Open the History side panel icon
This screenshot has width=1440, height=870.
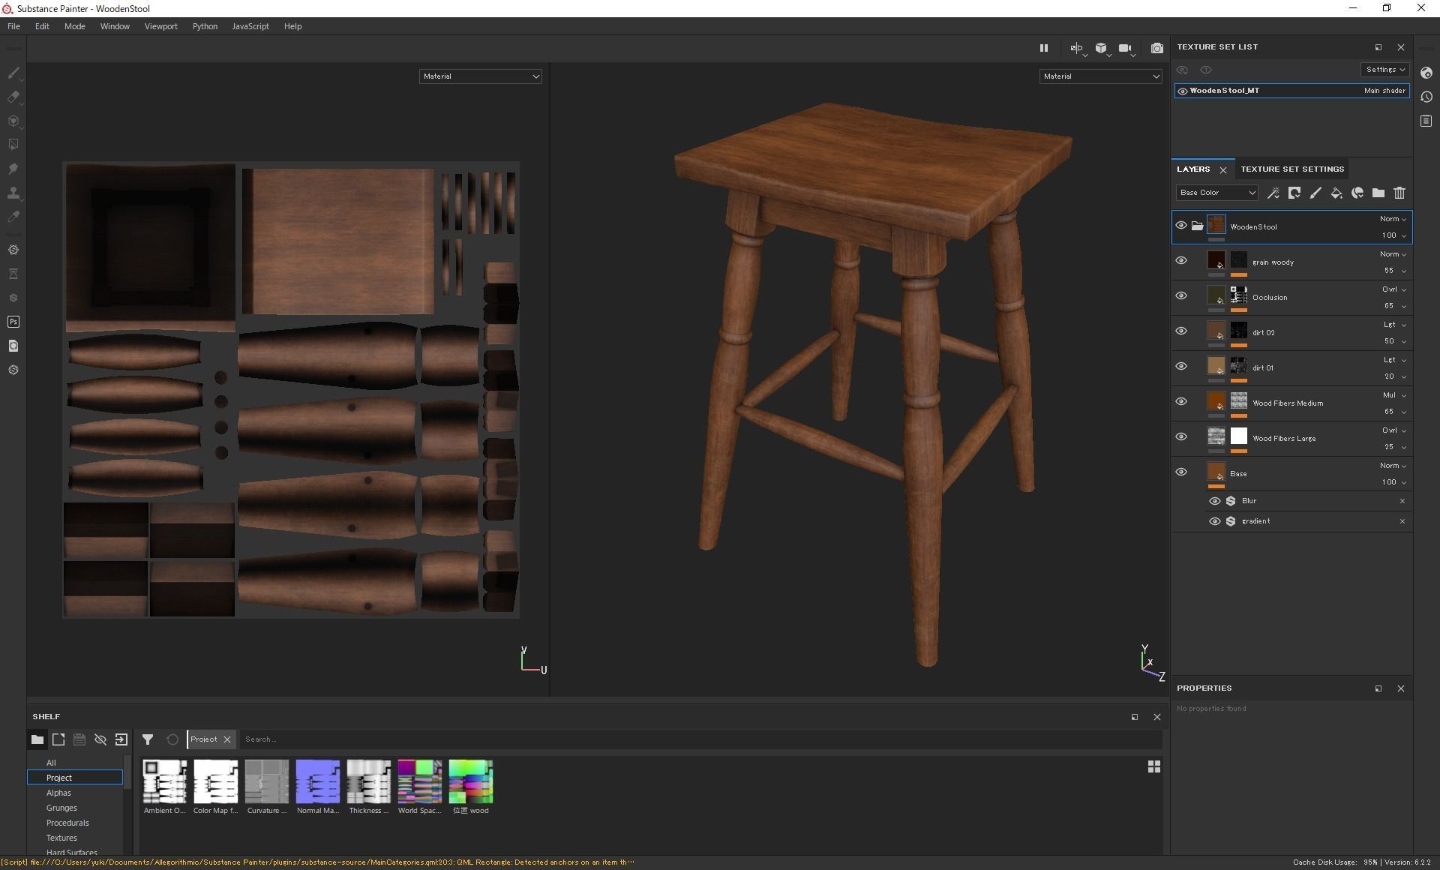pyautogui.click(x=1426, y=97)
